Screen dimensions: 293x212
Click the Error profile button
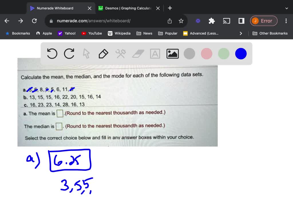(264, 21)
